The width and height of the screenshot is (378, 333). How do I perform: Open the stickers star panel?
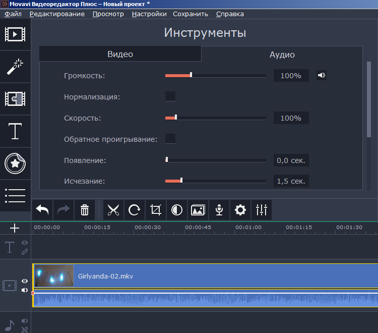15,163
